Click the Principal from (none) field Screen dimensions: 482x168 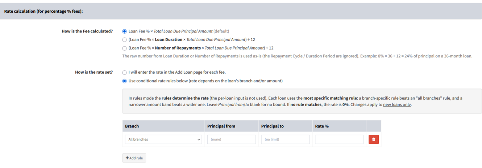coord(232,139)
